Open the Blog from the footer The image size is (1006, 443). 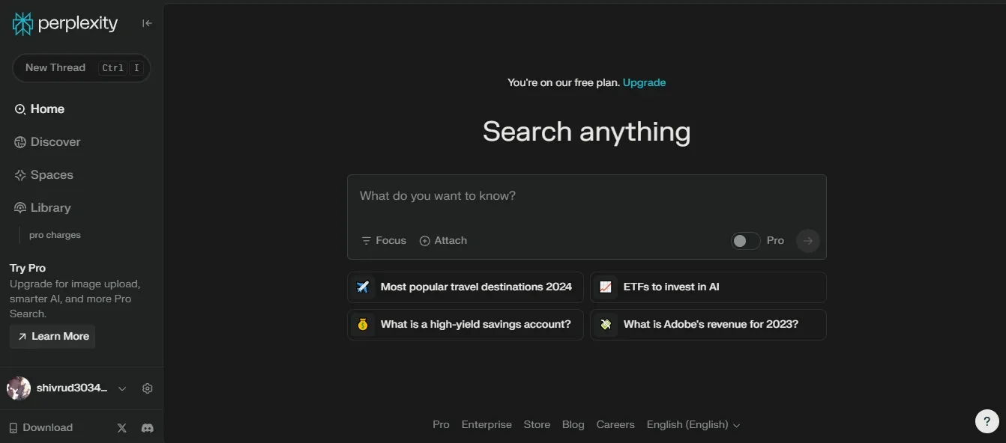pos(573,424)
